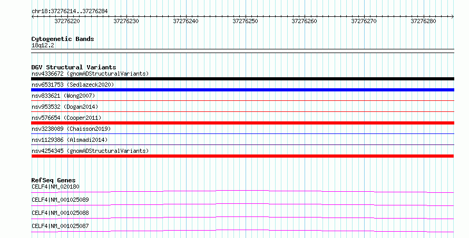Select the RefSeq Genes track heading
Screen dimensions: 469x238
pos(53,180)
